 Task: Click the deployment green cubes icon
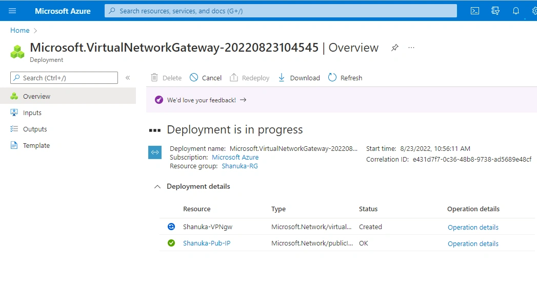pyautogui.click(x=17, y=52)
